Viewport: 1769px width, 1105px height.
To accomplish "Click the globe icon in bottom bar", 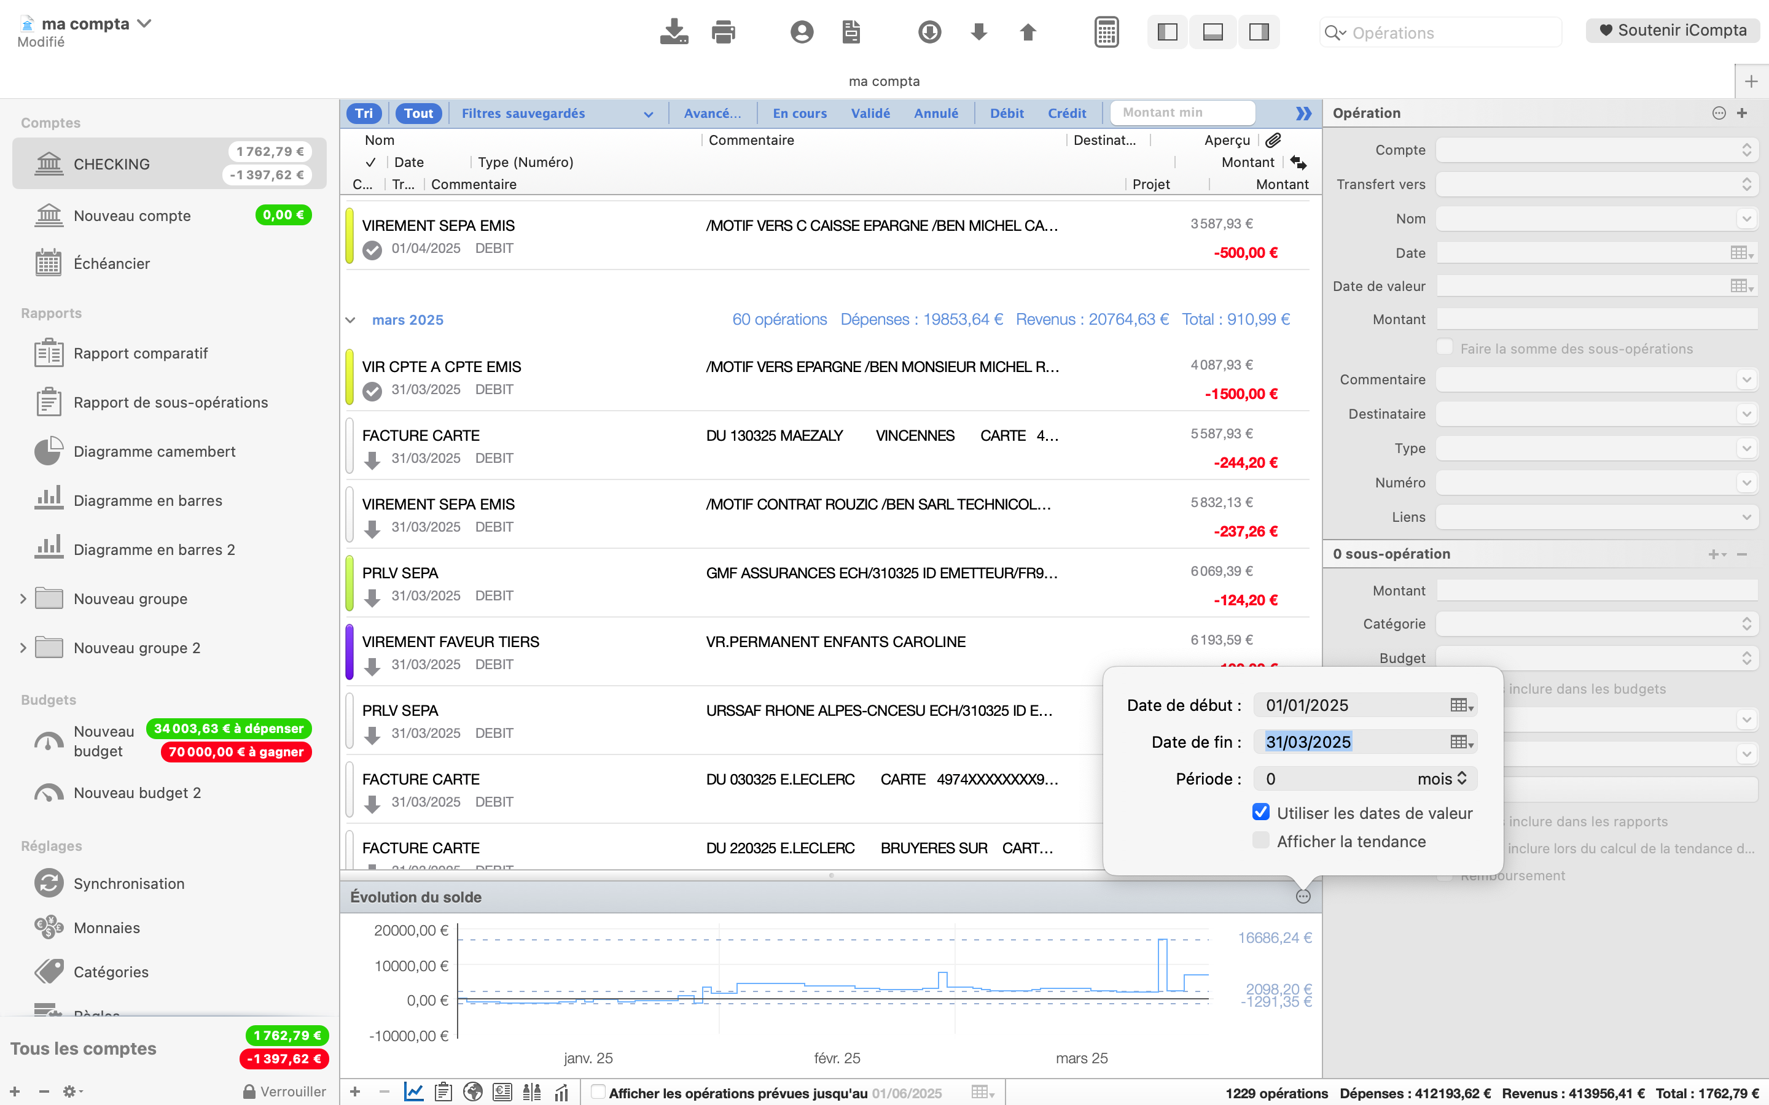I will point(473,1092).
